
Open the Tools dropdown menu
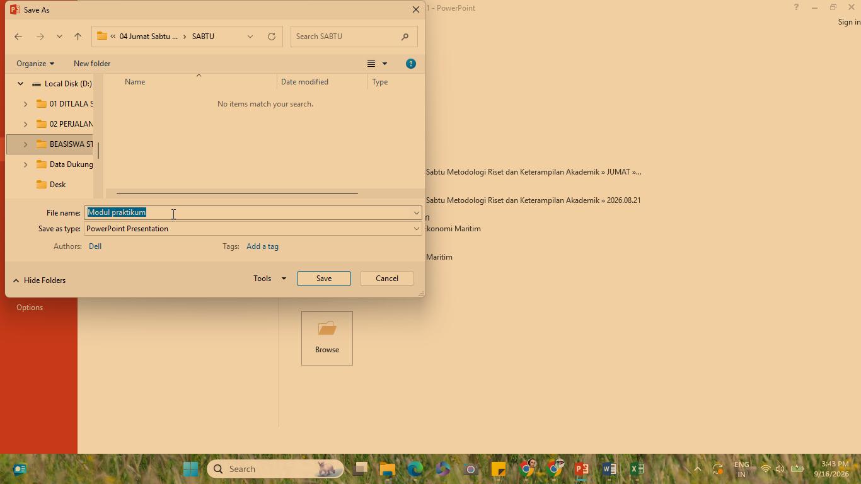point(270,279)
